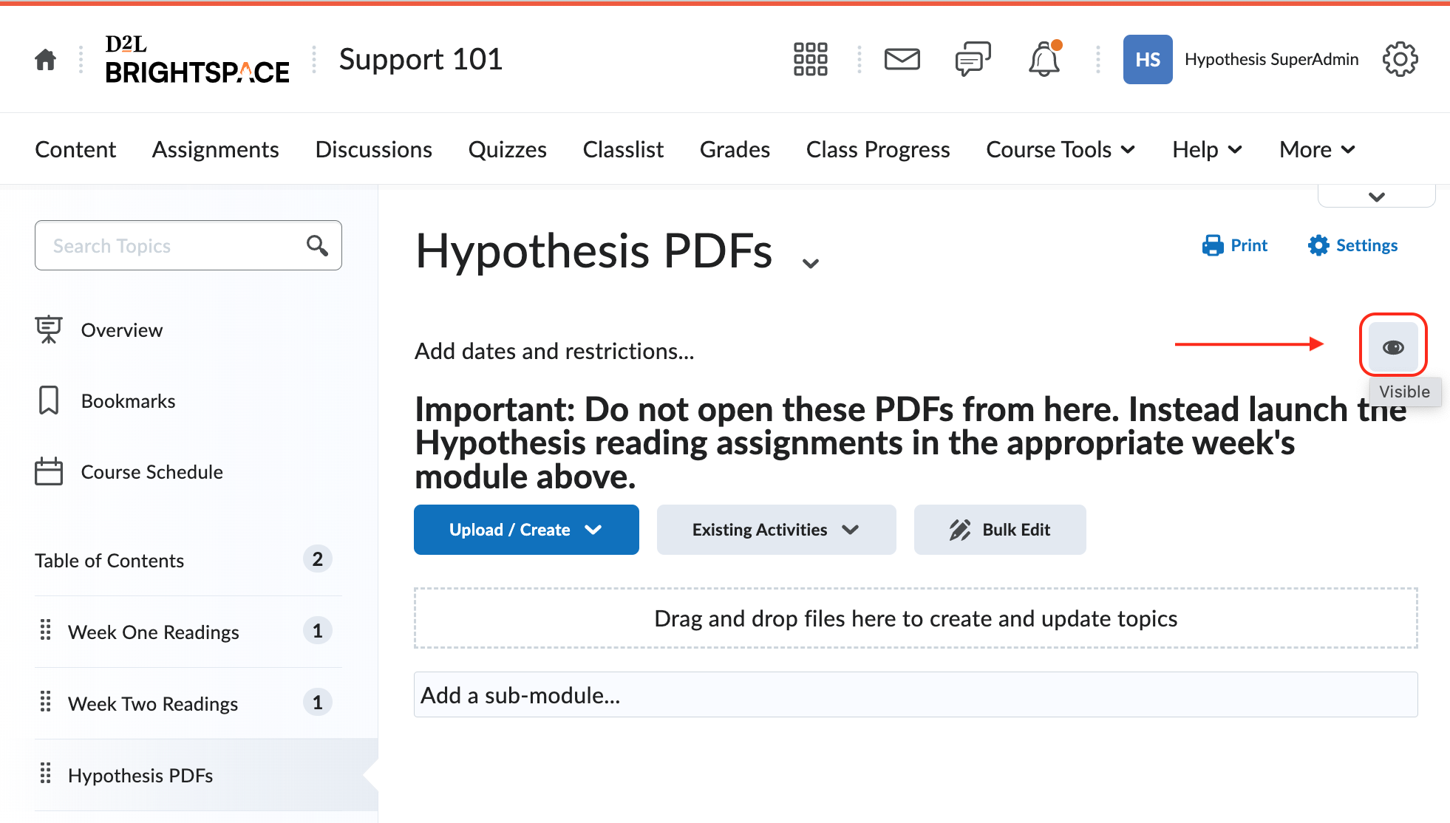Open the email messages icon
This screenshot has width=1450, height=823.
point(902,59)
